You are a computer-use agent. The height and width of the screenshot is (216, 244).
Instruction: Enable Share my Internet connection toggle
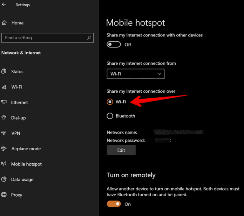pyautogui.click(x=114, y=45)
